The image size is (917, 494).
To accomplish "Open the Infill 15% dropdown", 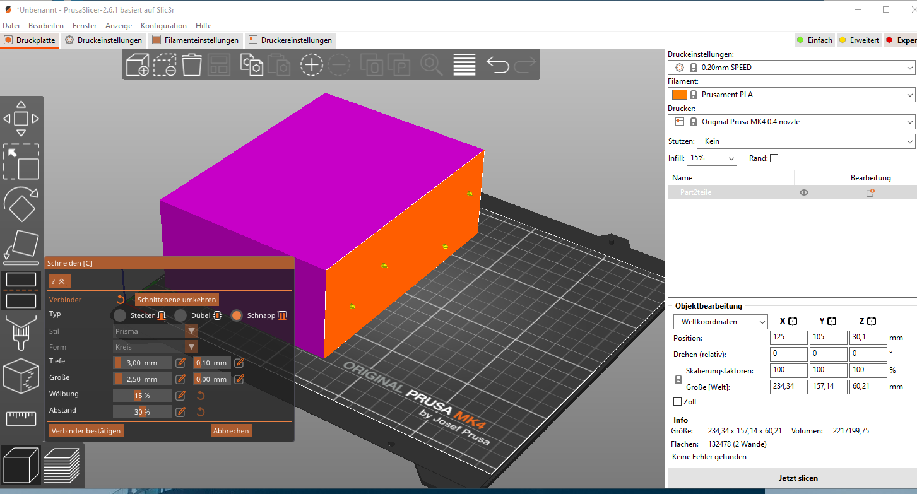I will tap(712, 158).
